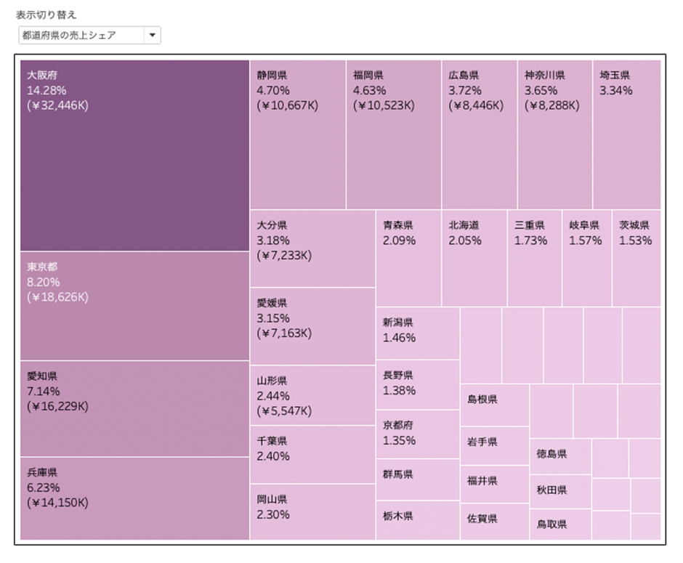This screenshot has height=563, width=683.
Task: Click the 都道府県の売上シェア combo box
Action: coord(89,36)
